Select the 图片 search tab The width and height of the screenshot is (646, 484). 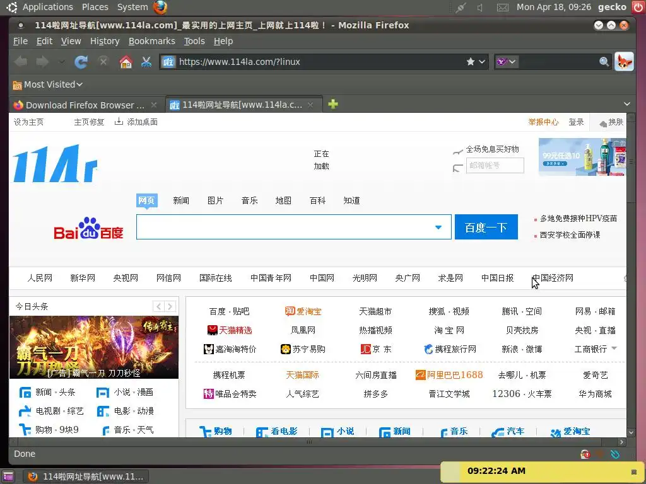(x=215, y=200)
